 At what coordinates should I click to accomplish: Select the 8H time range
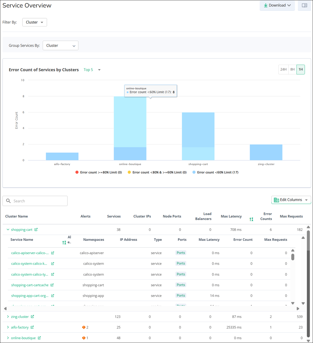pyautogui.click(x=292, y=69)
